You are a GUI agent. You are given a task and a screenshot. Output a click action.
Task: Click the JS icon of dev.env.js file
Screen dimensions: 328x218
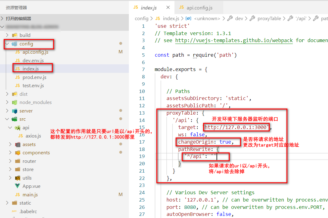18,61
